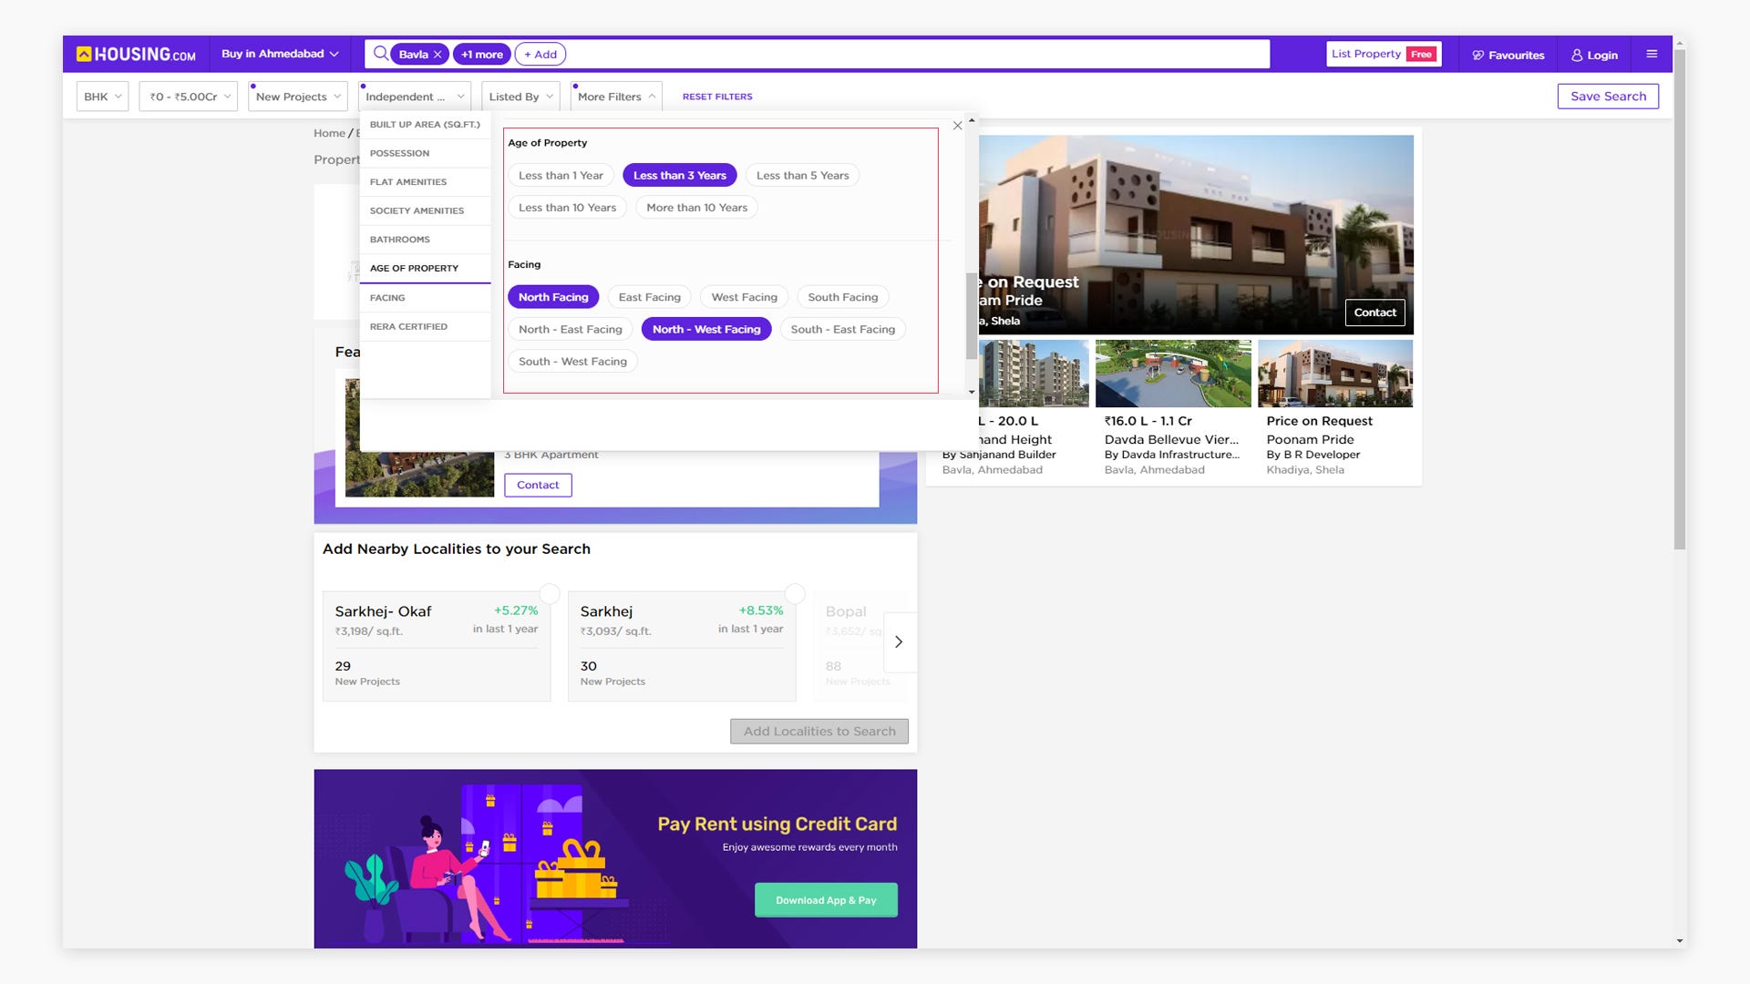Screen dimensions: 1750x984
Task: Select Sarkhej locality checkbox
Action: pos(795,593)
